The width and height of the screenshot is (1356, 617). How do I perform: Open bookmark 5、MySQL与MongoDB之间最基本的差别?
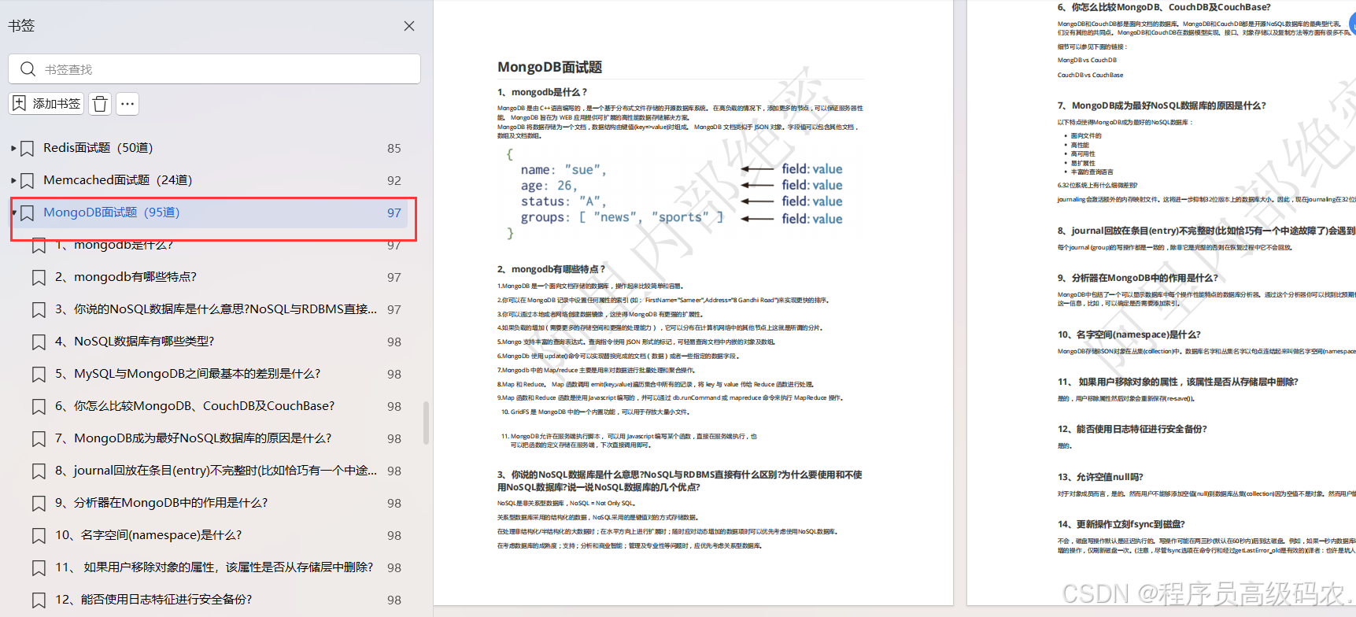click(188, 374)
